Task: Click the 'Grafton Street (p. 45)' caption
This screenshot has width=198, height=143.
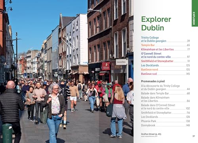Action: (151, 134)
